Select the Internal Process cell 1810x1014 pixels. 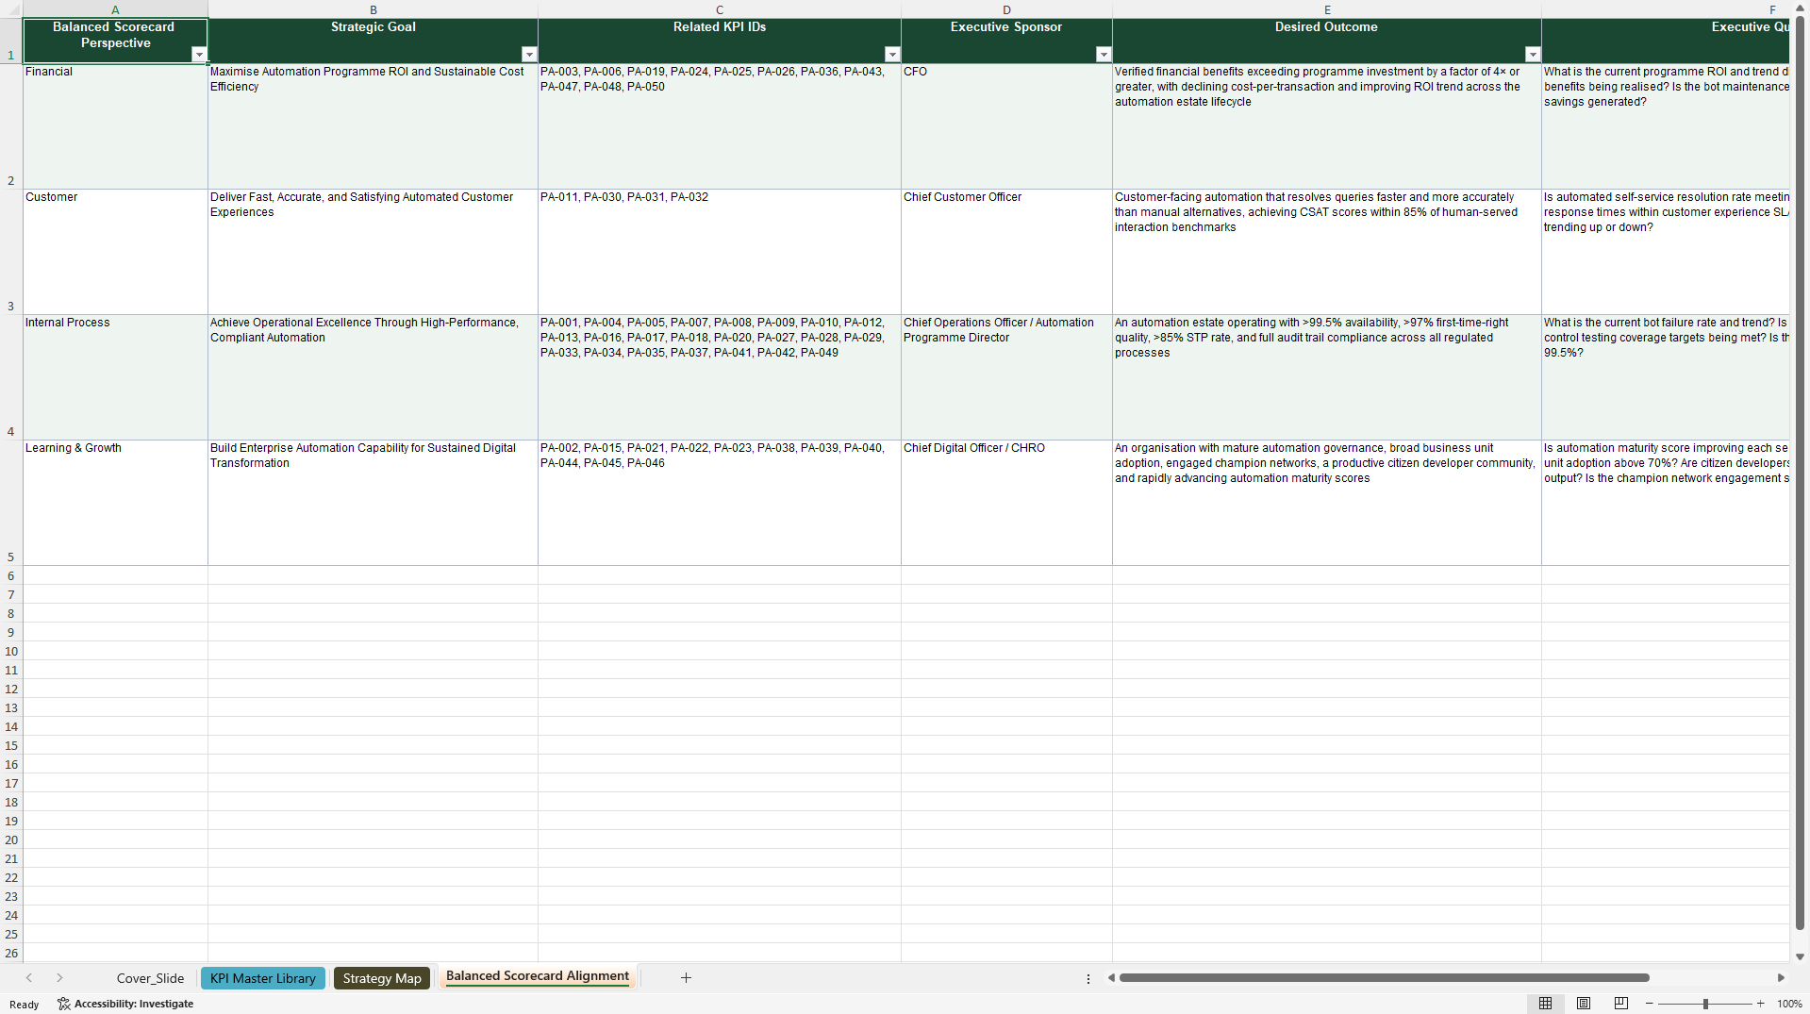point(115,377)
